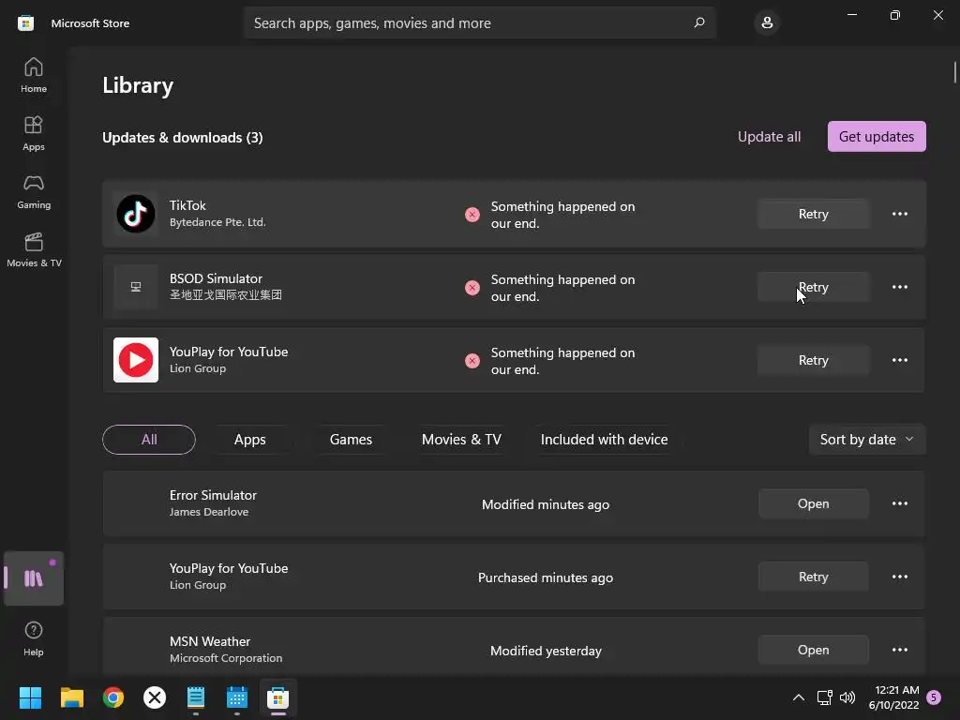This screenshot has width=960, height=720.
Task: Click the vertical scrollbar thumb
Action: [954, 71]
